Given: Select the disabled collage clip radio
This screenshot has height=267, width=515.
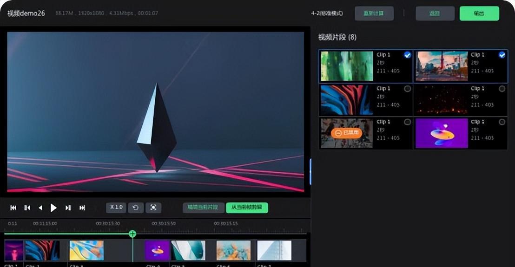Looking at the screenshot, I should click(x=407, y=122).
